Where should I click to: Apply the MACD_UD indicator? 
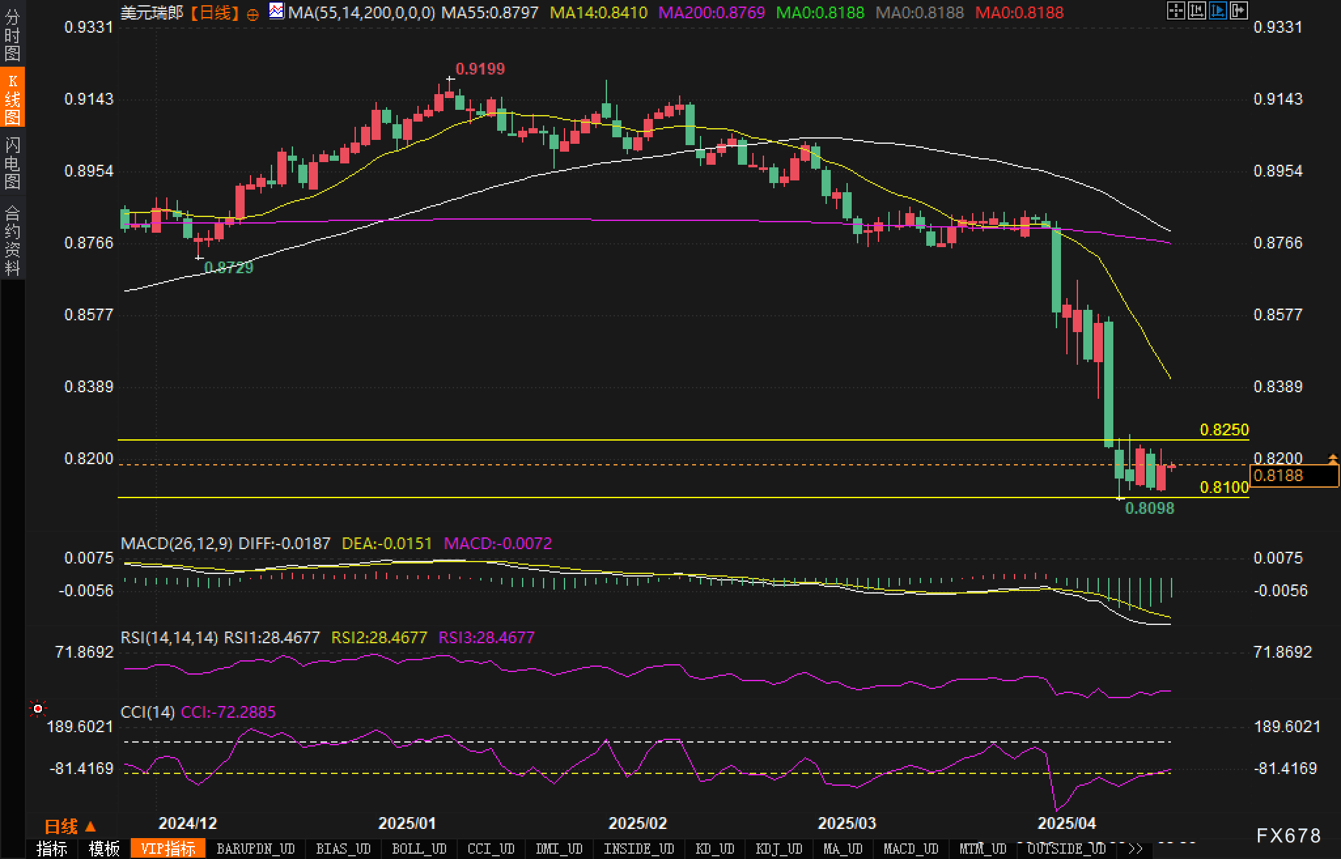click(911, 849)
